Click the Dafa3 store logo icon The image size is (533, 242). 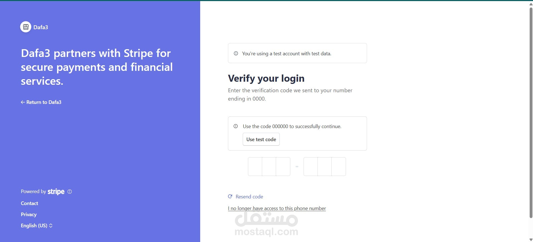click(x=26, y=27)
